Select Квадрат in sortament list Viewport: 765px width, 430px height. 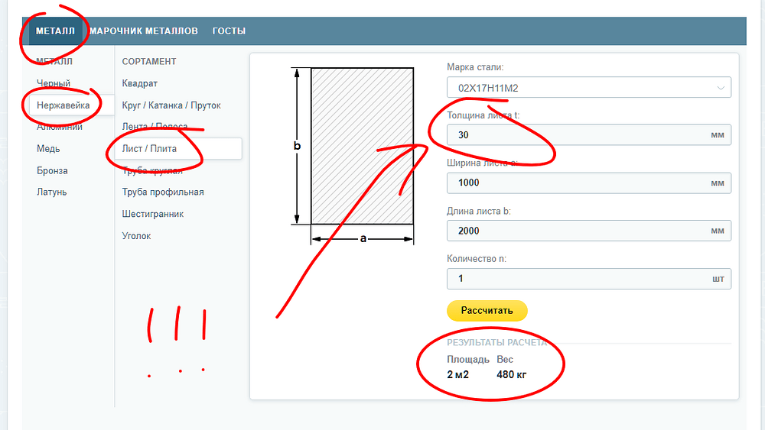pyautogui.click(x=139, y=83)
